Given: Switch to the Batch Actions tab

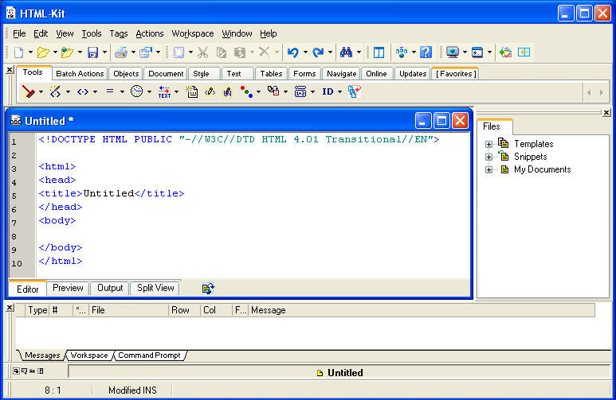Looking at the screenshot, I should click(x=80, y=74).
